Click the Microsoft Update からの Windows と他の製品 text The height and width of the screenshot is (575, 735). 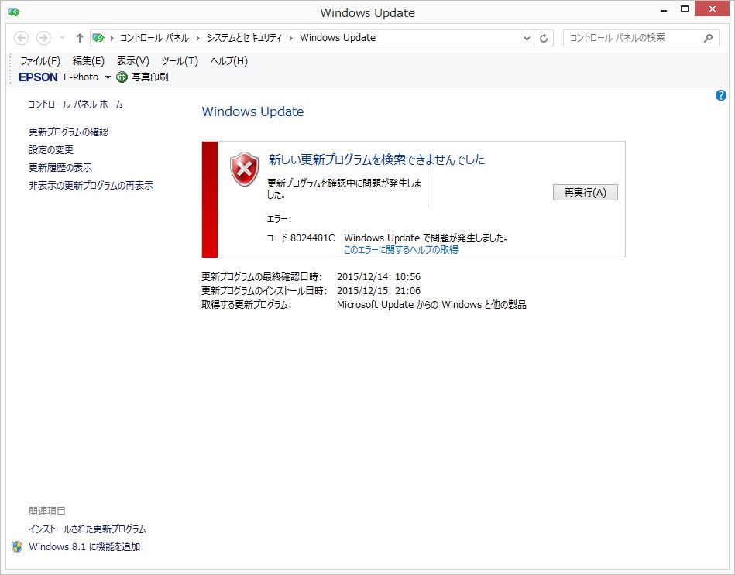(431, 305)
